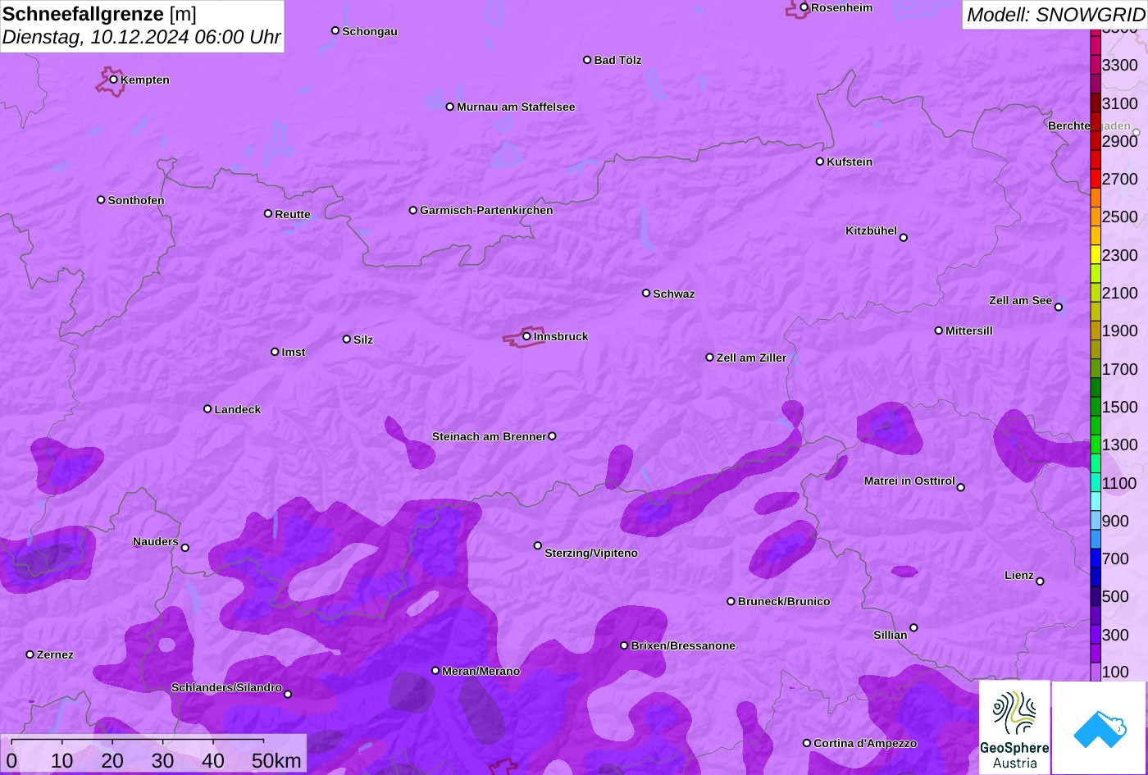Click the 1900 legend value

1120,331
